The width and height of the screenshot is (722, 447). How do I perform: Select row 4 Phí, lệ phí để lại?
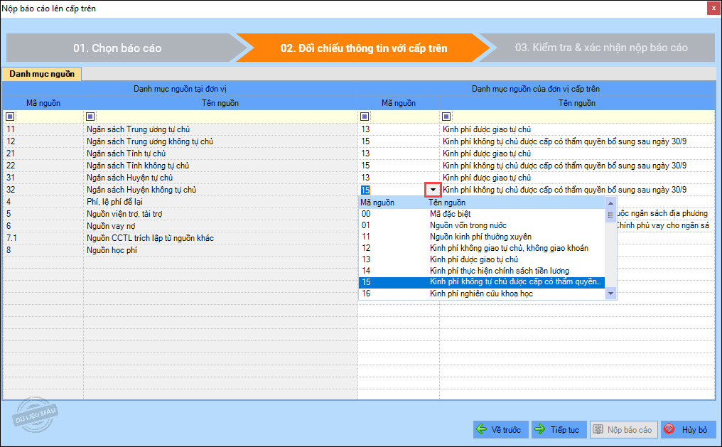[180, 202]
